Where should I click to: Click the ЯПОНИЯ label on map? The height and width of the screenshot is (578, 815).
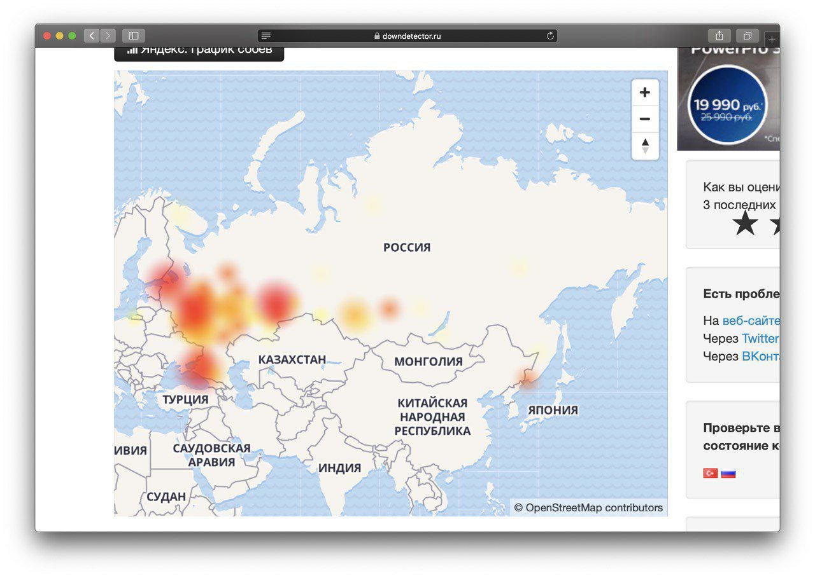[x=553, y=410]
